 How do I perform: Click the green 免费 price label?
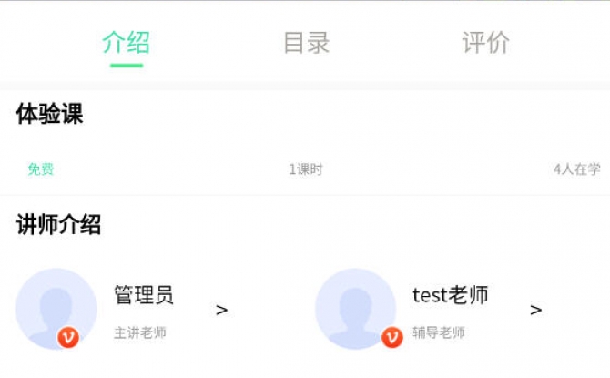(x=41, y=169)
